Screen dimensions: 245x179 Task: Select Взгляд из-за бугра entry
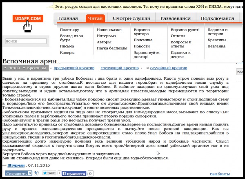71,38
